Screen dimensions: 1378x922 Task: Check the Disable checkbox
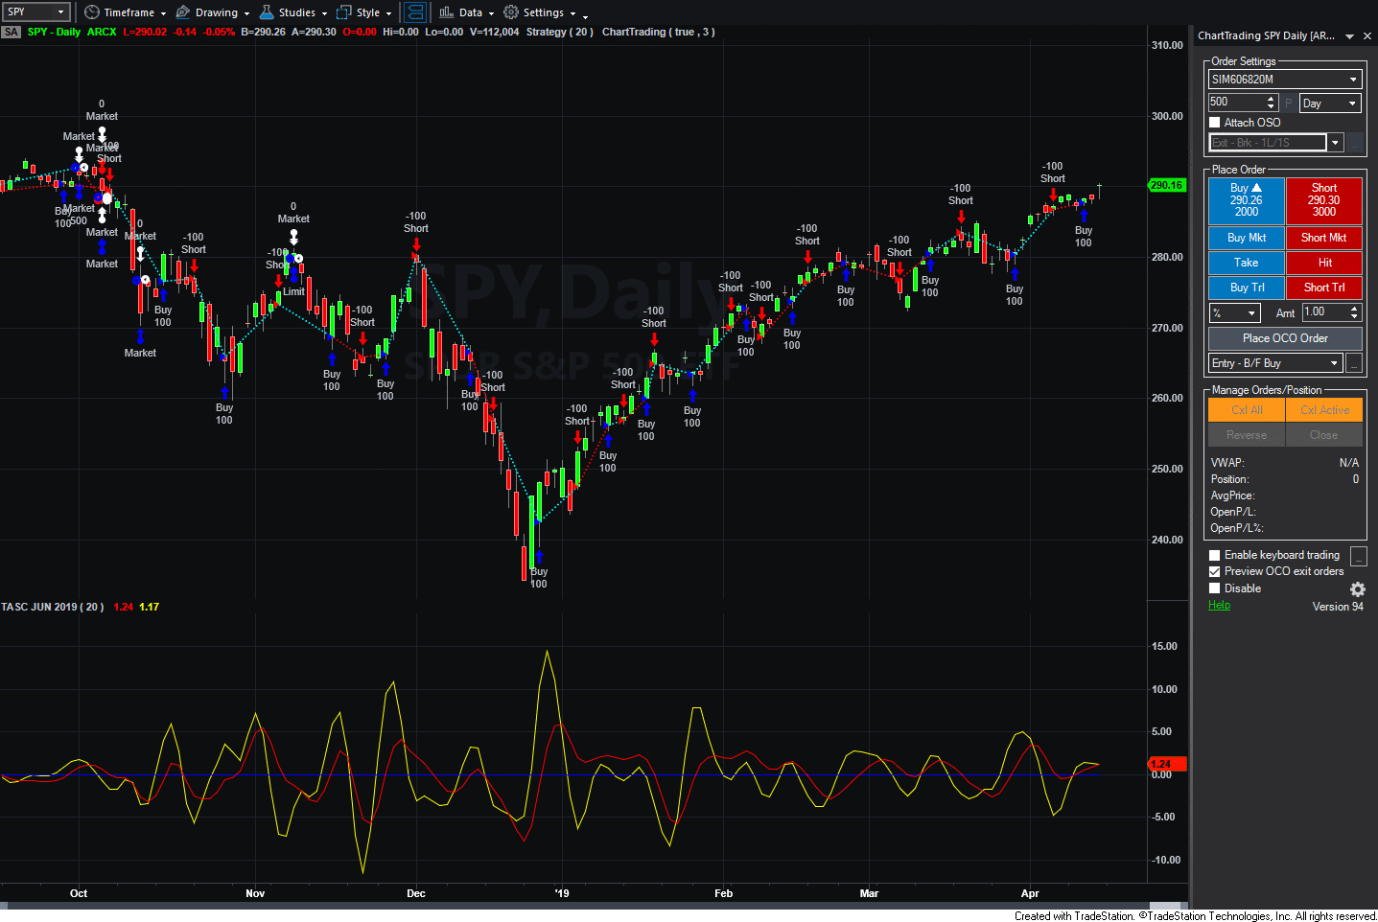click(1215, 588)
